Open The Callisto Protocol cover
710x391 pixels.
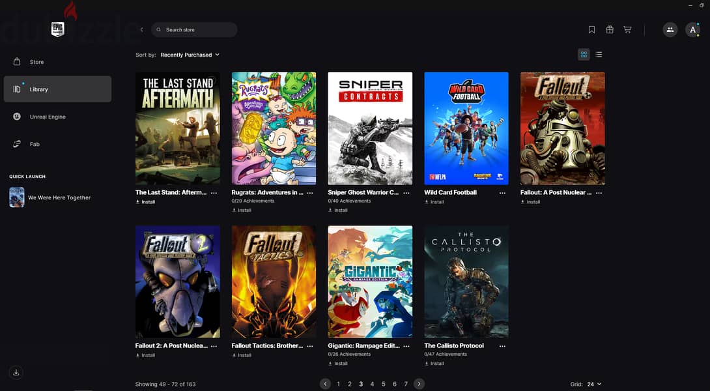(466, 282)
